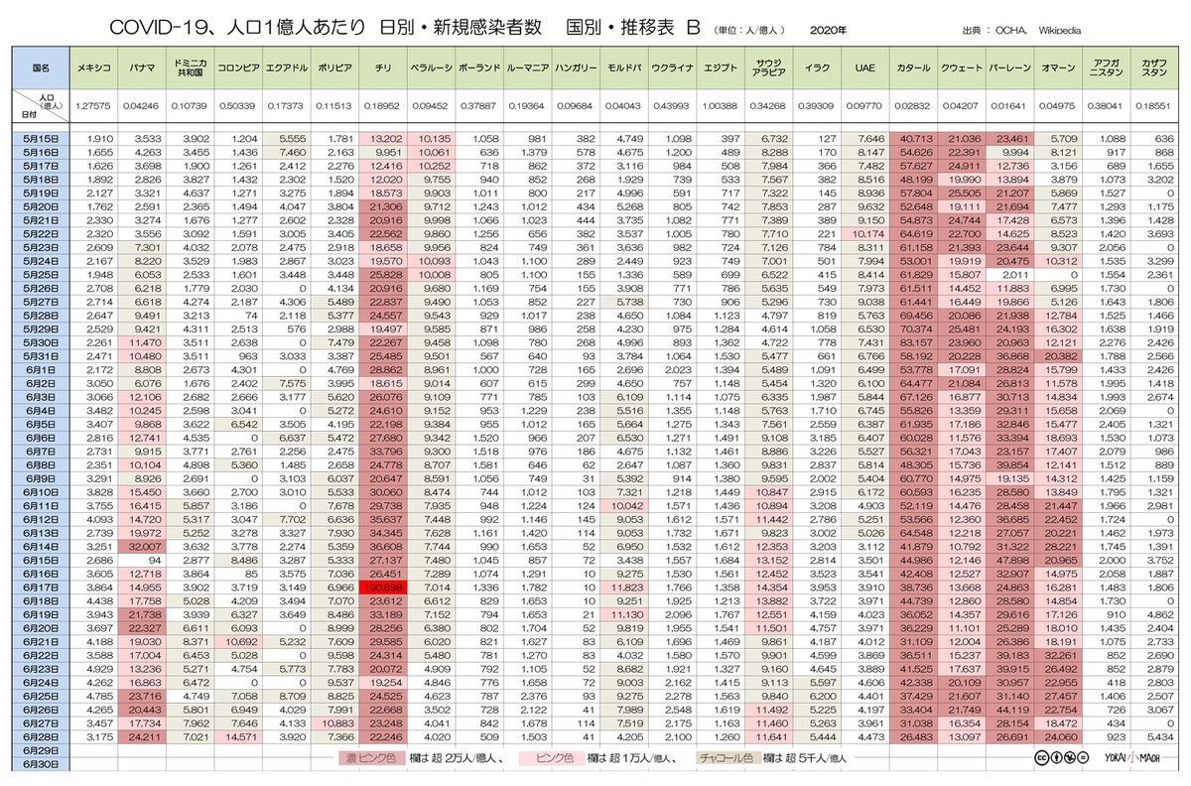This screenshot has width=1191, height=786.
Task: Click the 6月29日 date row label
Action: click(43, 751)
